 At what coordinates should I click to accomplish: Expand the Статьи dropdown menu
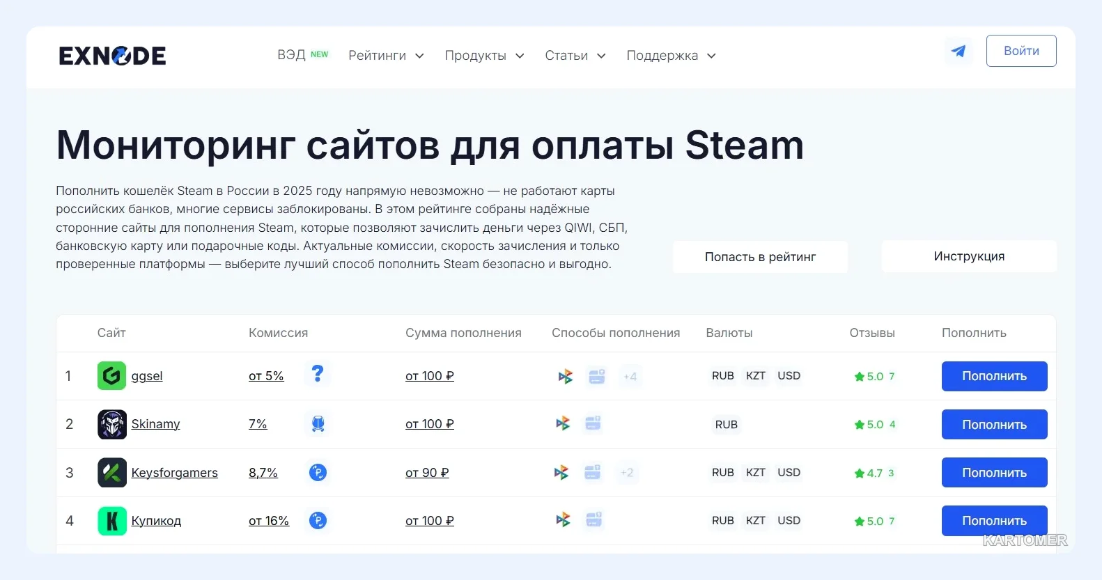coord(575,56)
